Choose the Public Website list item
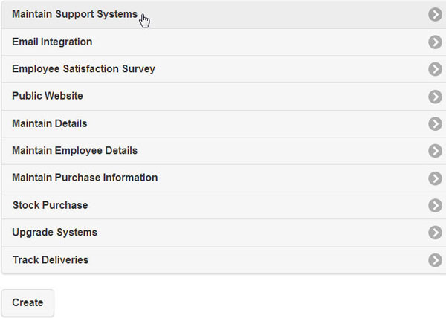 tap(48, 97)
